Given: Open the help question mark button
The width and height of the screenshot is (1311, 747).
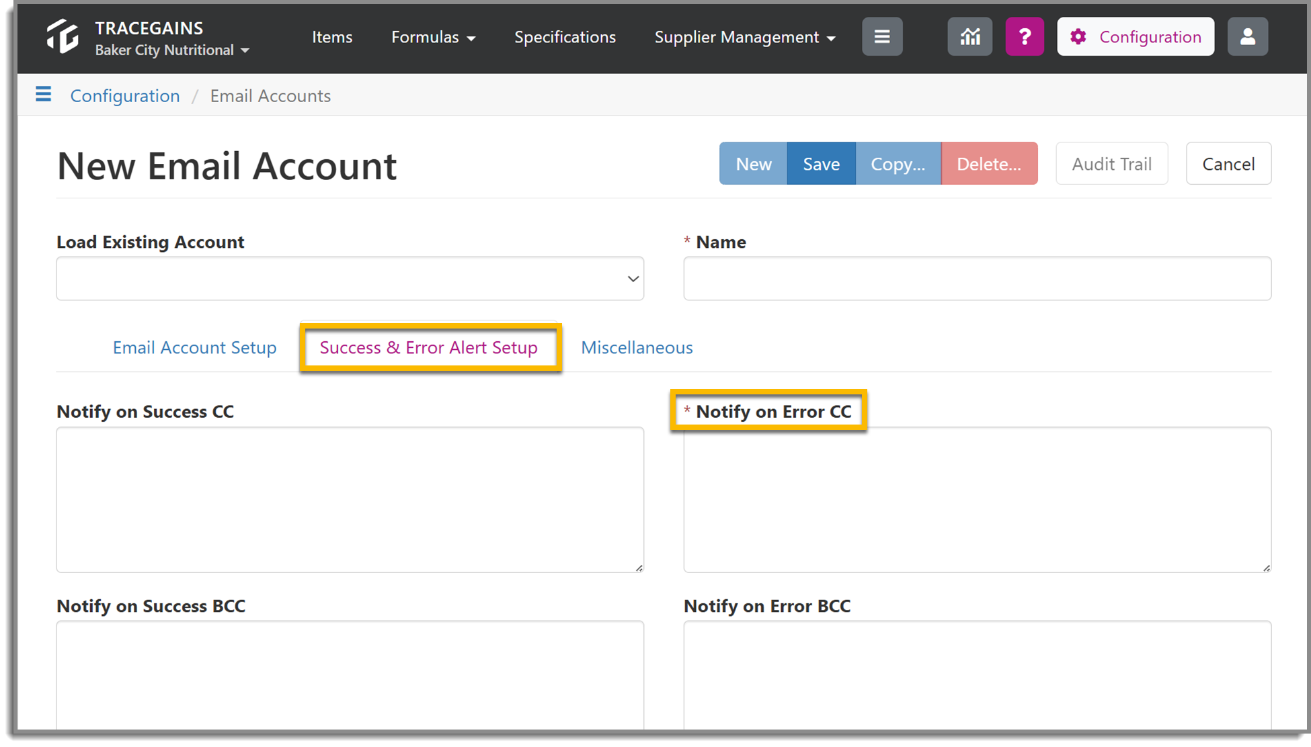Looking at the screenshot, I should [1025, 36].
